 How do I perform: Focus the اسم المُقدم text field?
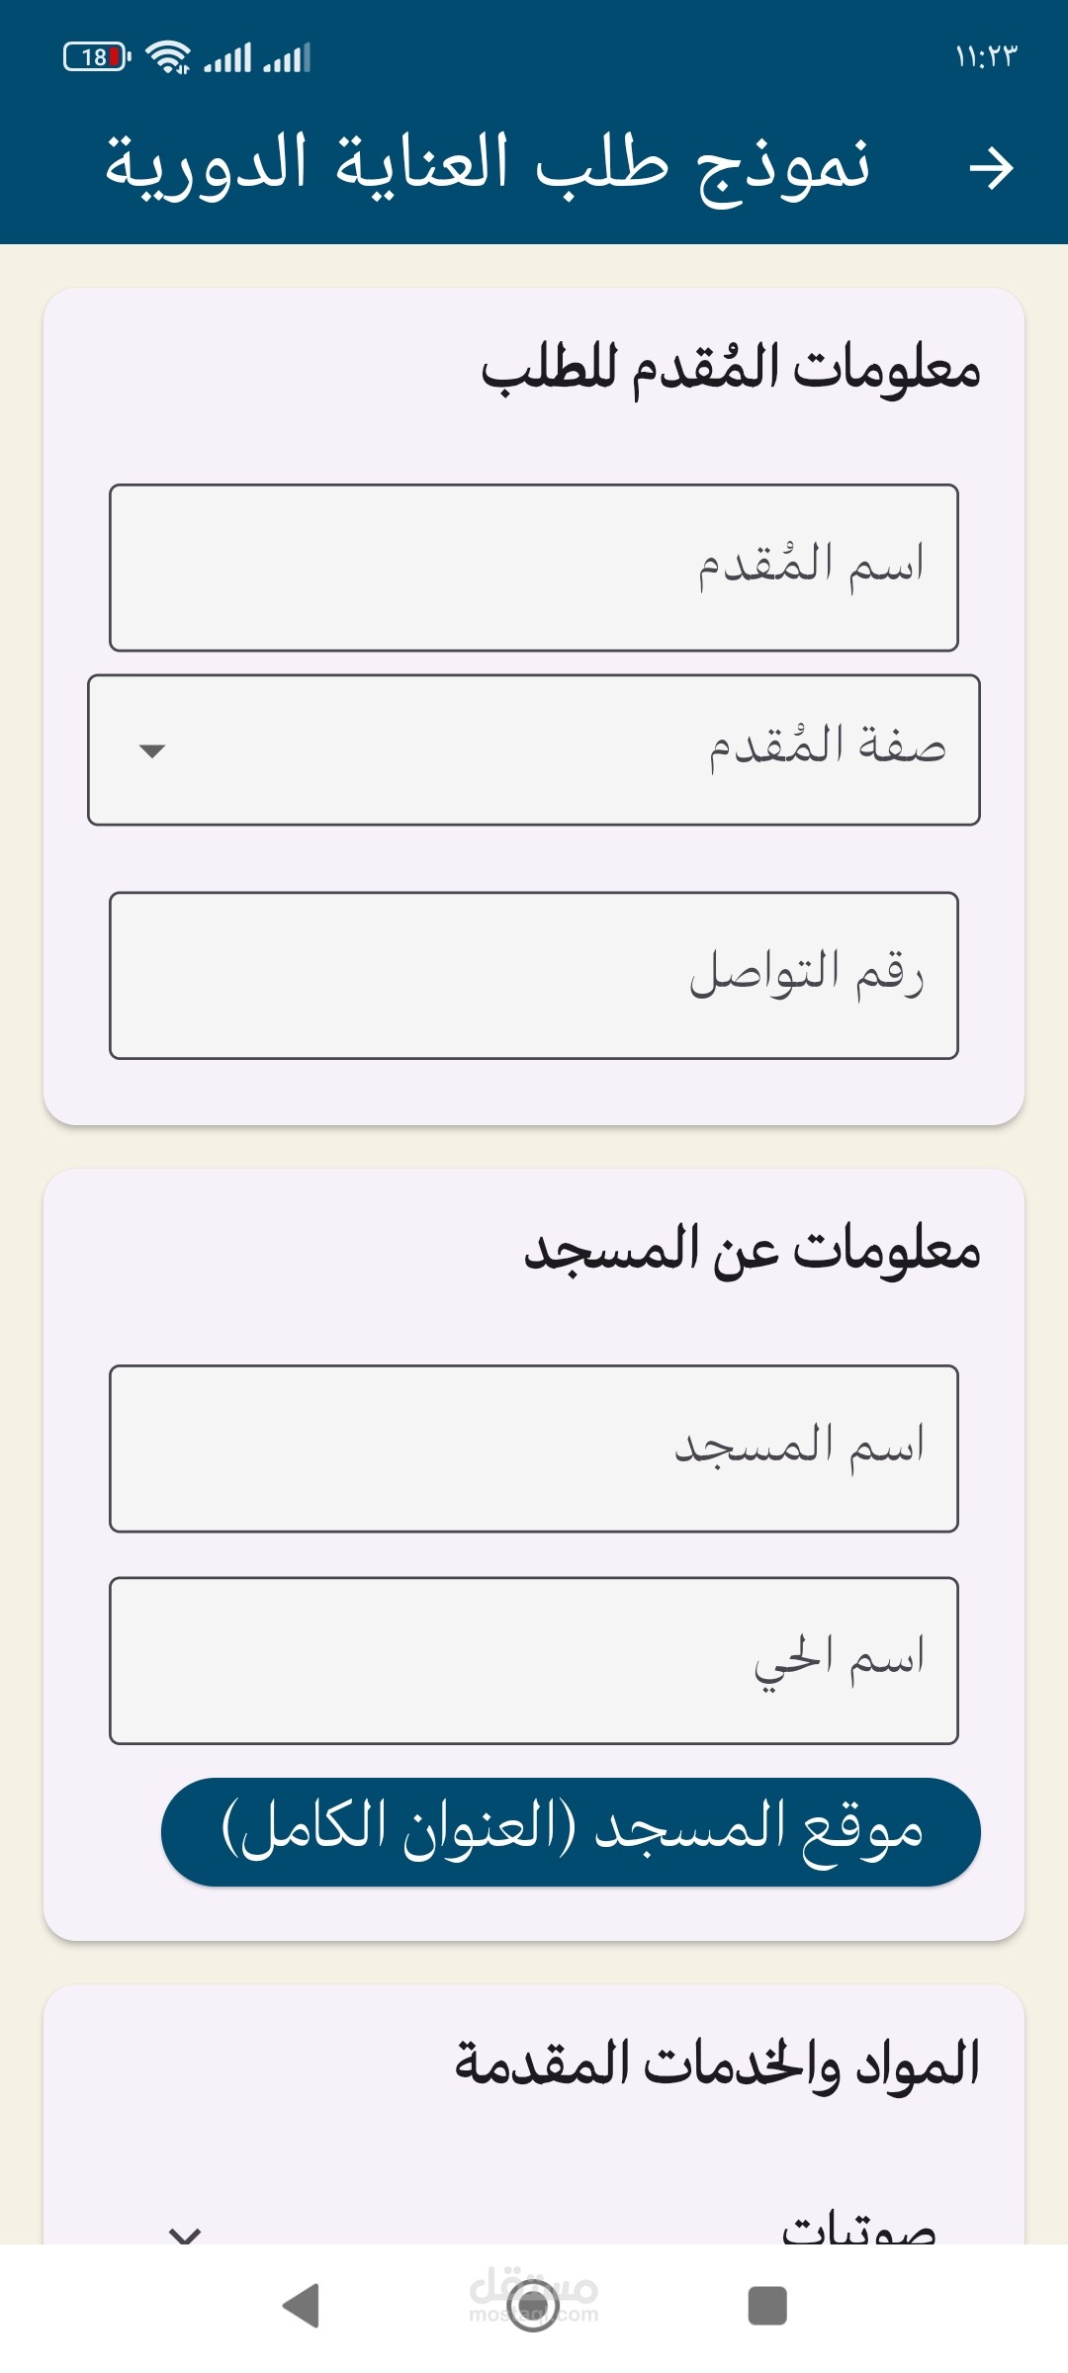tap(534, 568)
